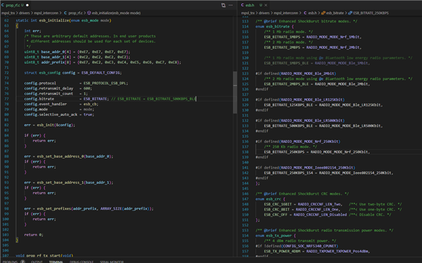Click ESB_PROTOCOL_ESB_DPL on line 74
This screenshot has width=422, height=263.
(105, 83)
